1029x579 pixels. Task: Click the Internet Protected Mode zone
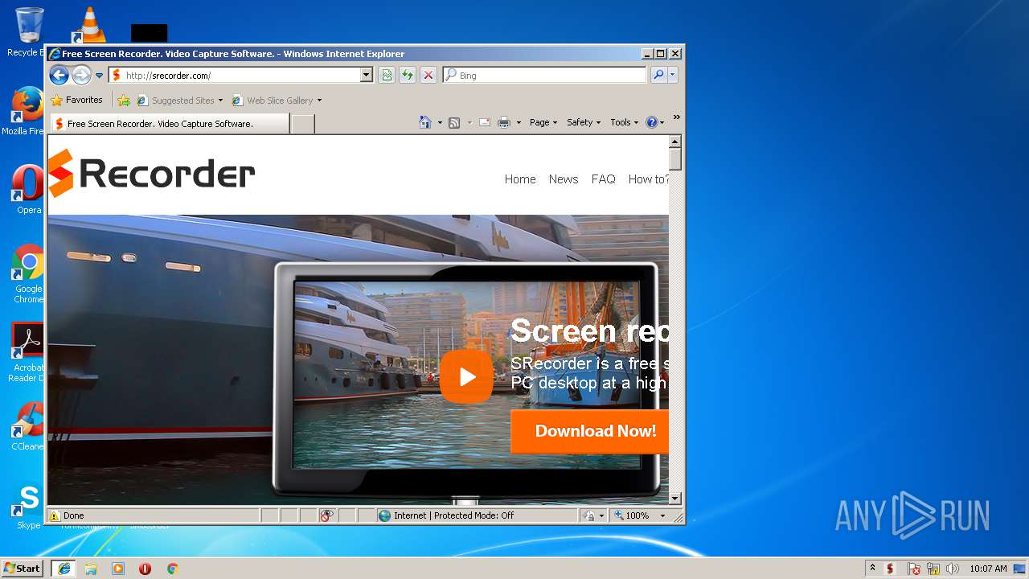click(477, 515)
